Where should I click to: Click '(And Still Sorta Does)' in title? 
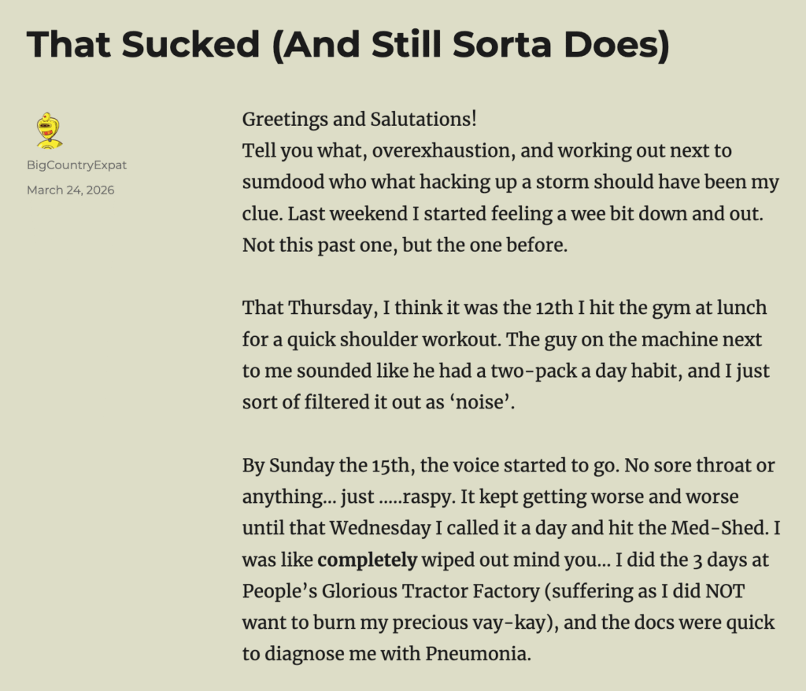471,45
